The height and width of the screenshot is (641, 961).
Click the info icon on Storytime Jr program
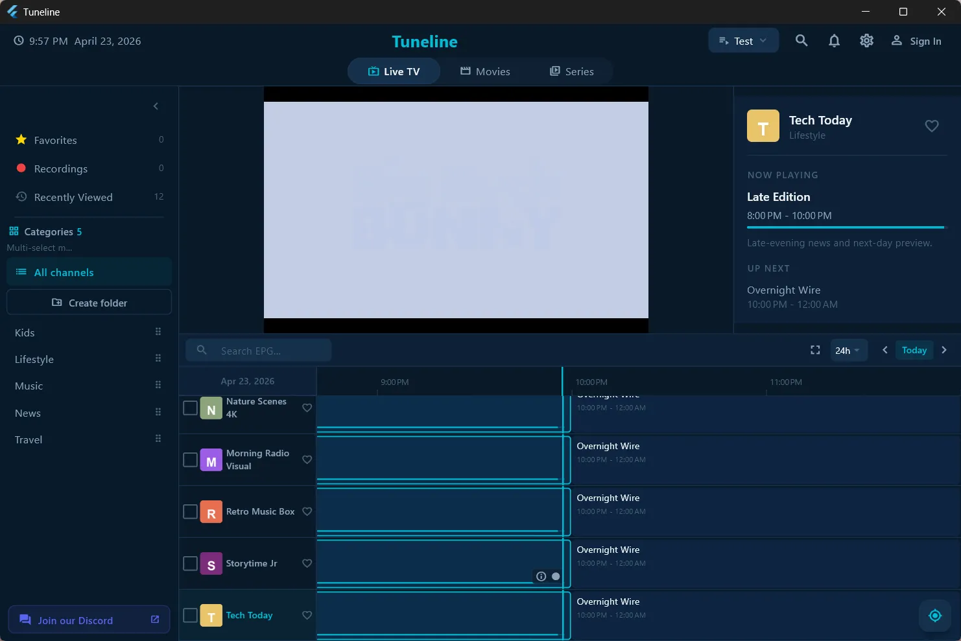coord(541,576)
